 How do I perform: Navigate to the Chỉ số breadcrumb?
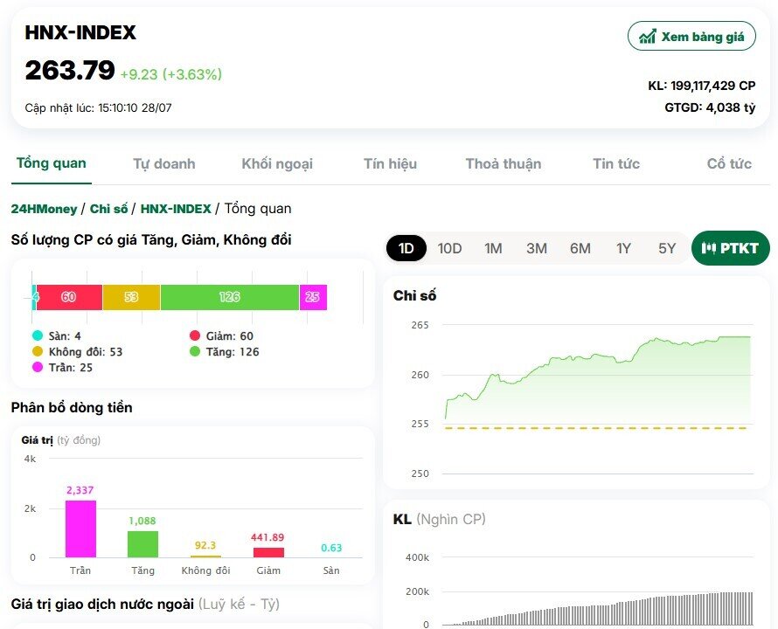pyautogui.click(x=108, y=209)
